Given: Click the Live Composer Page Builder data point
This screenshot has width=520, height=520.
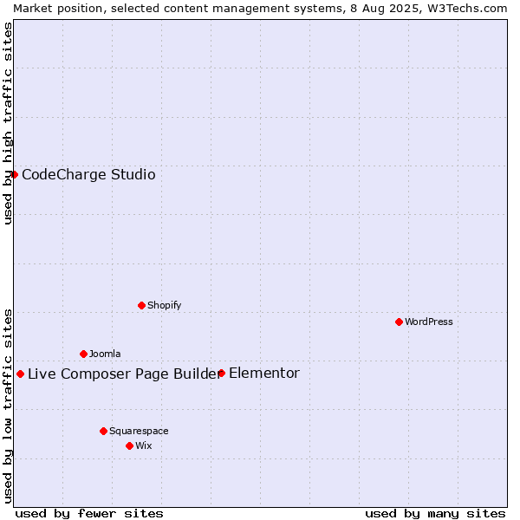Looking at the screenshot, I should (20, 374).
